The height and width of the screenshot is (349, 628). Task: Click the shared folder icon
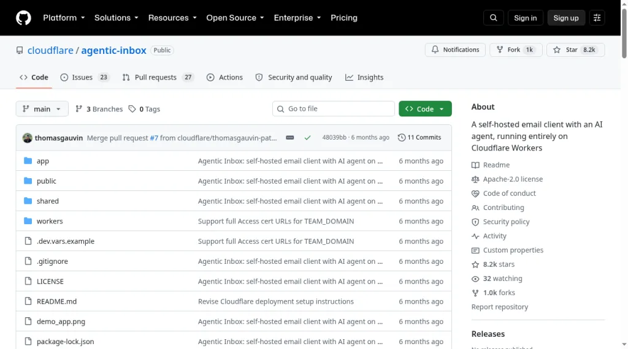pos(28,201)
